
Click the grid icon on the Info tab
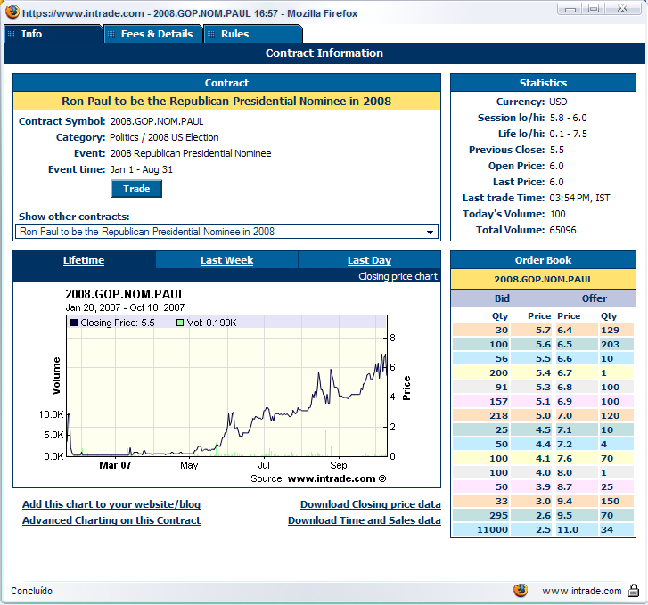[x=12, y=34]
